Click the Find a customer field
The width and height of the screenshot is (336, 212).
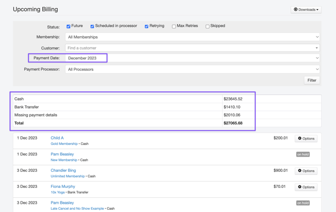coord(192,48)
